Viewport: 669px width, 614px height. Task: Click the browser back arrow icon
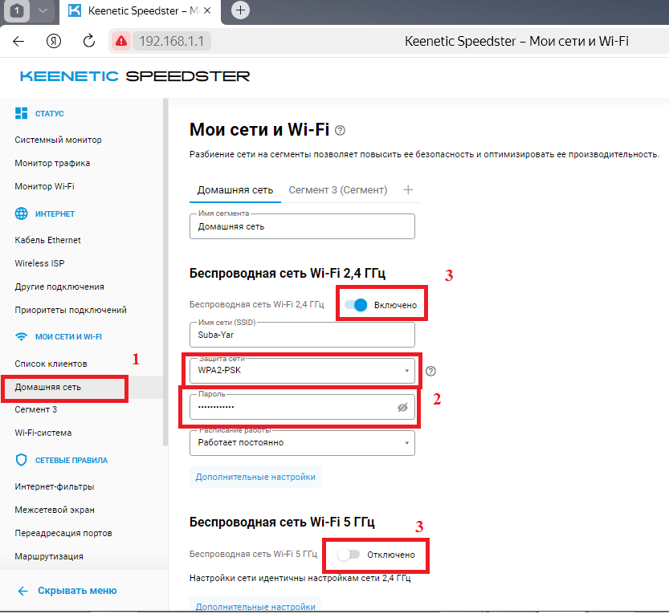click(x=18, y=41)
